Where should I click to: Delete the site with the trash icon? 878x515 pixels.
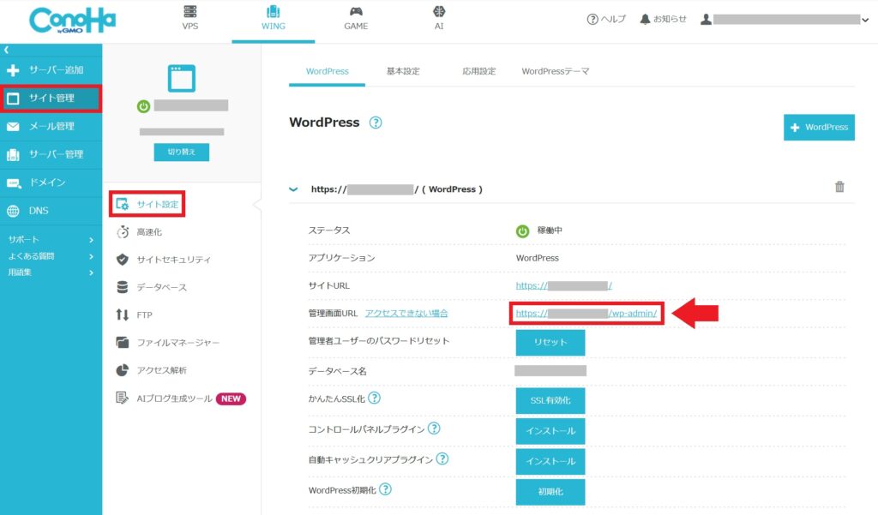839,187
